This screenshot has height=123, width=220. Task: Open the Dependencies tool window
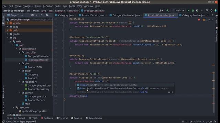tap(94, 118)
